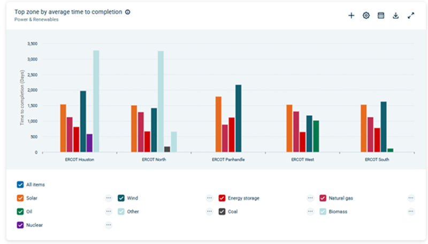This screenshot has height=244, width=428.
Task: Expand options menu for Biomass
Action: [x=411, y=211]
